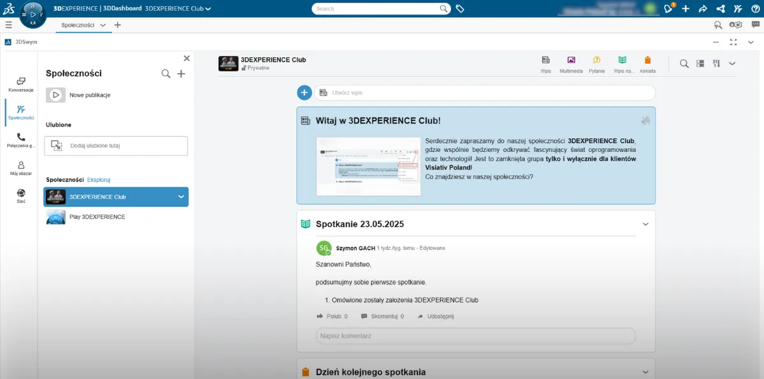Open the help question mark icon

click(755, 9)
